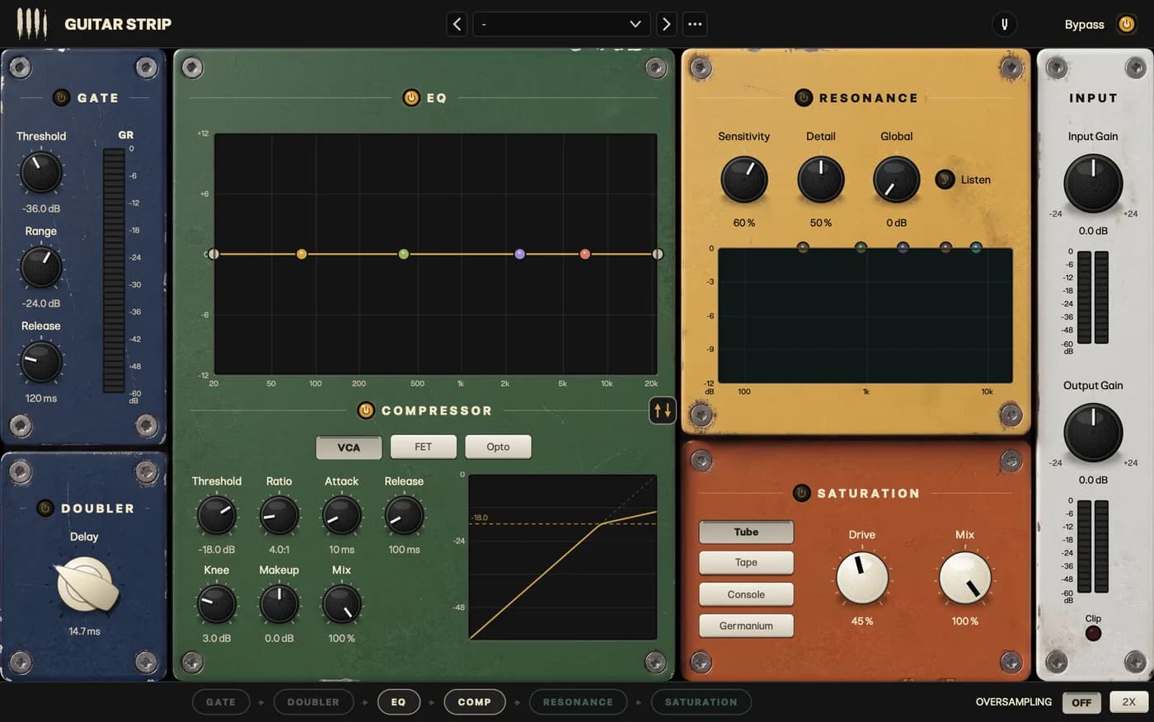
Task: Click the Compressor Knee knob
Action: (217, 604)
